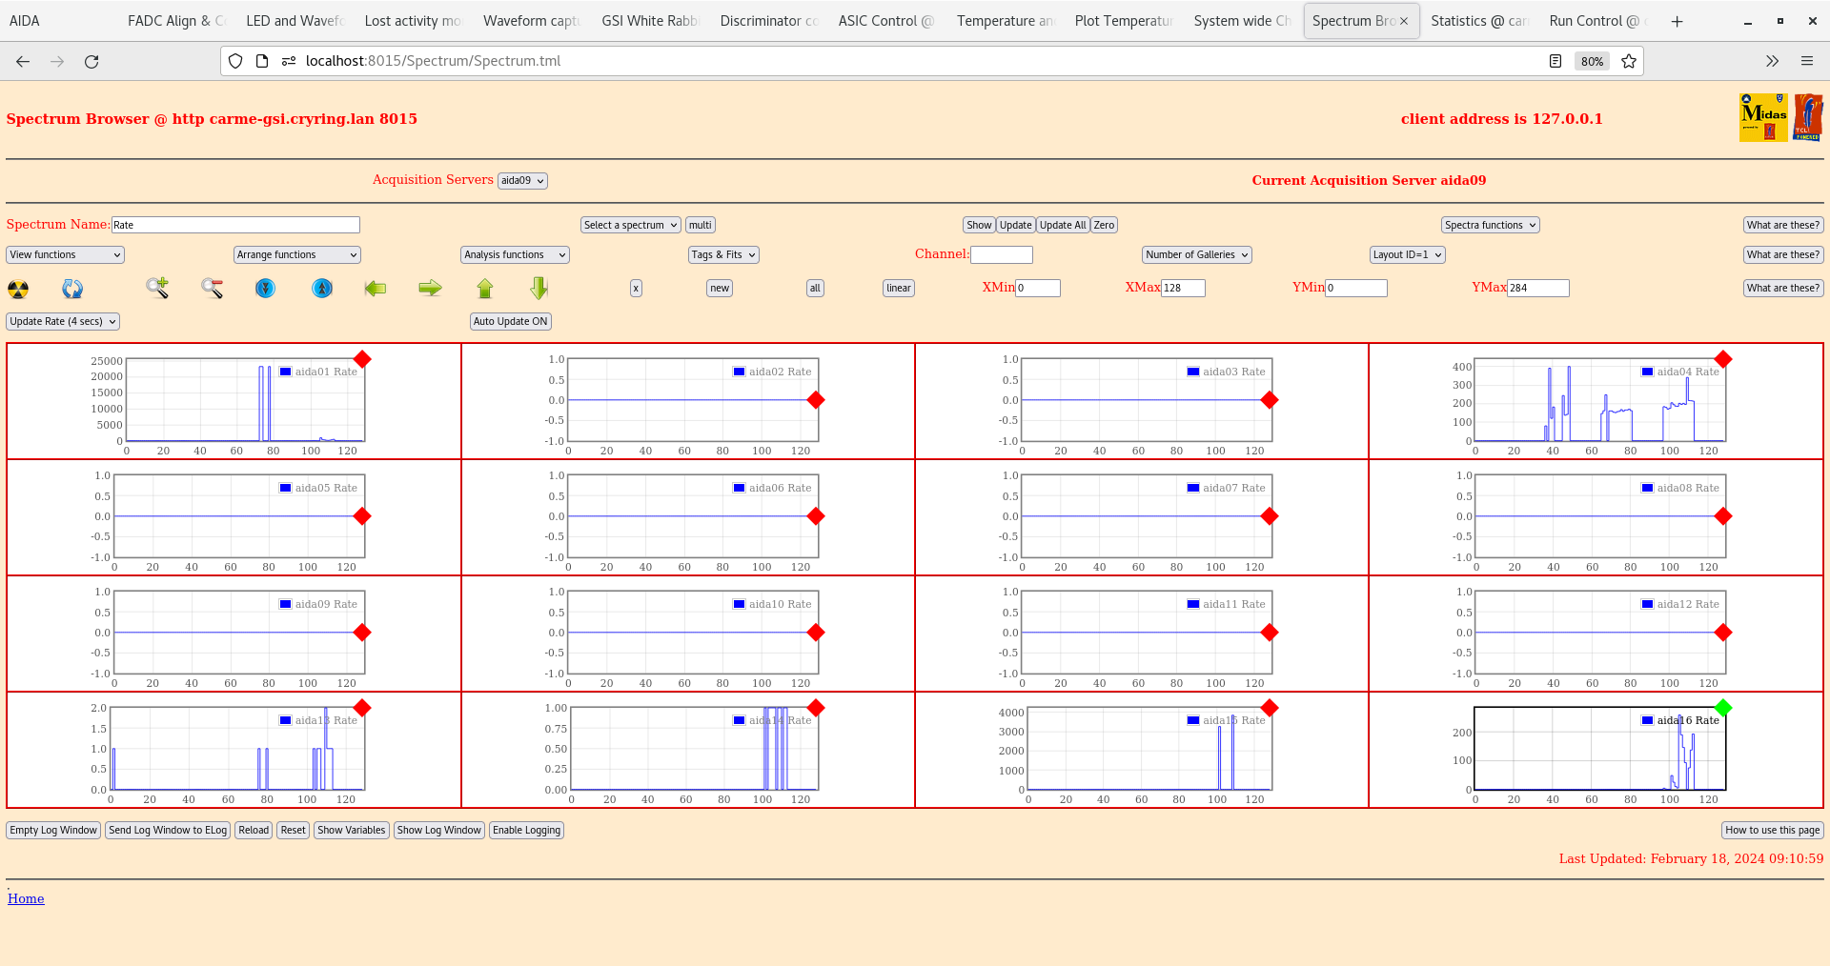Click the green left arrow icon
Image resolution: width=1830 pixels, height=966 pixels.
click(376, 288)
